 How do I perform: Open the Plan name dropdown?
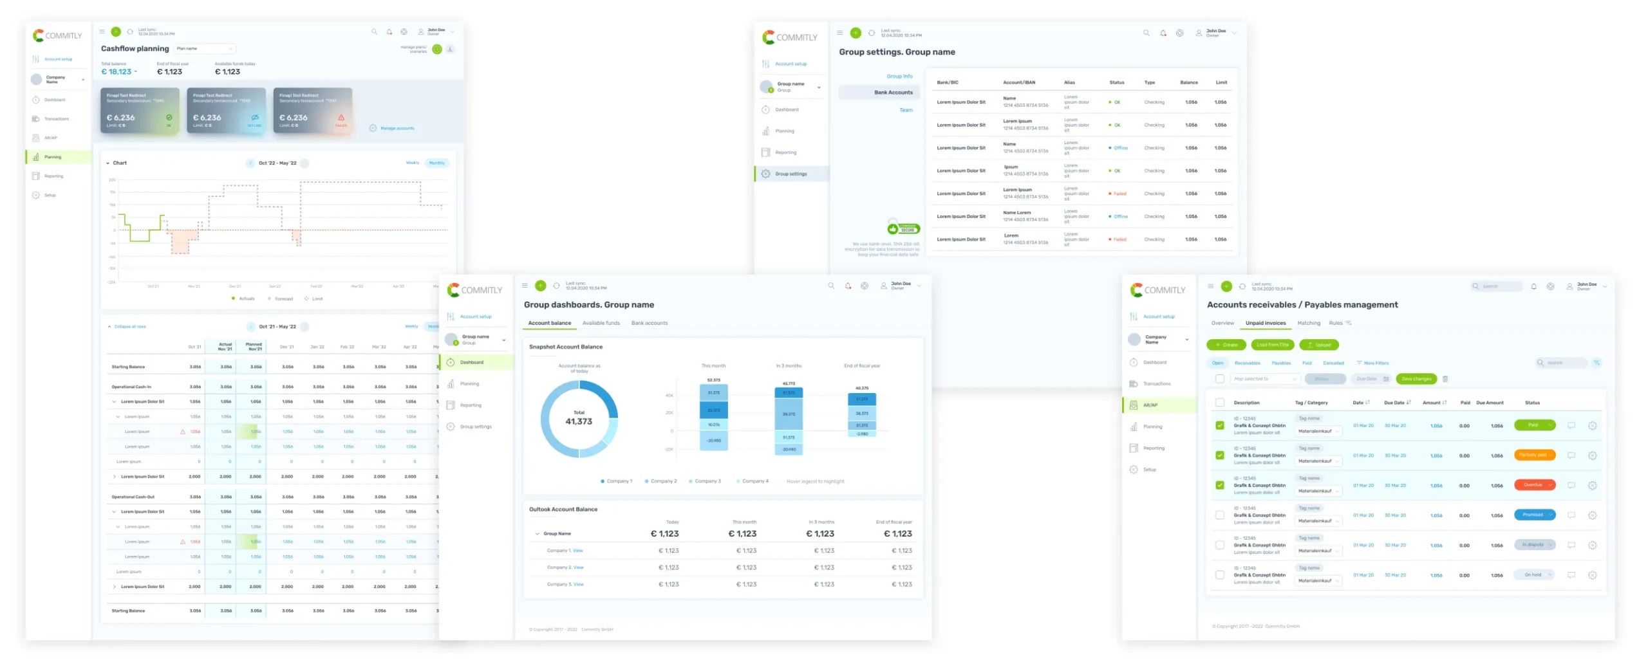tap(205, 49)
